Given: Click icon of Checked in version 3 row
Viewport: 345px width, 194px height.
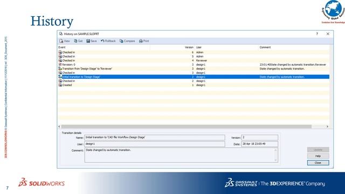Looking at the screenshot, I should click(60, 73).
